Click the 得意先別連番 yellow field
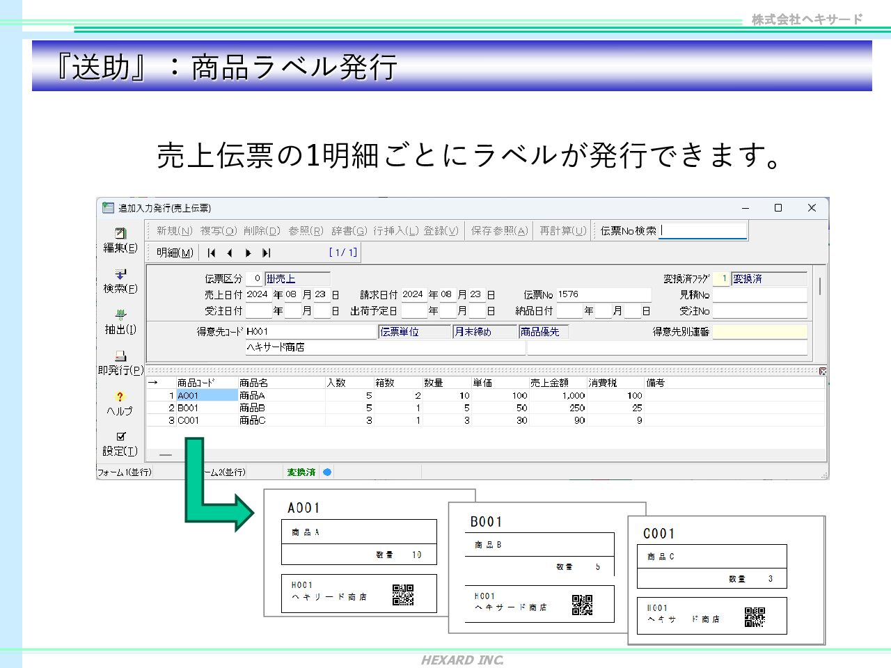 759,332
